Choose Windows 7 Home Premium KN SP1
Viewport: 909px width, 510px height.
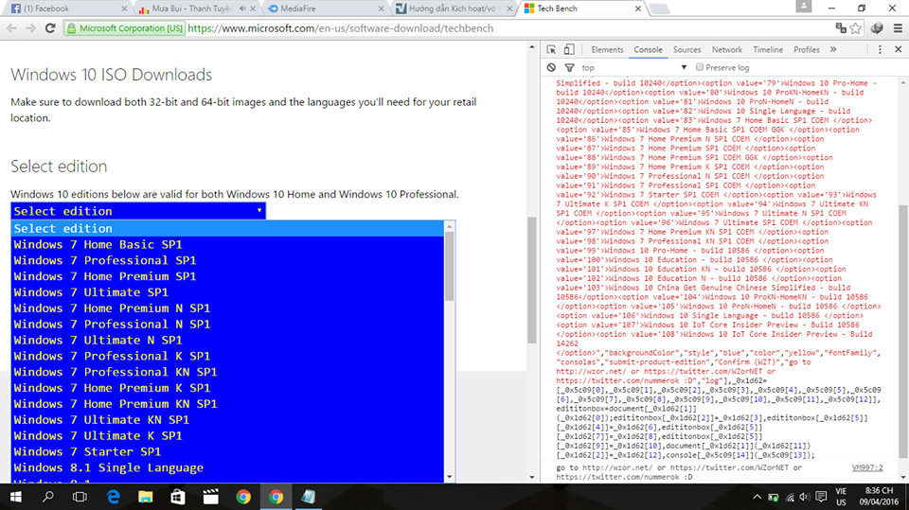(x=227, y=404)
